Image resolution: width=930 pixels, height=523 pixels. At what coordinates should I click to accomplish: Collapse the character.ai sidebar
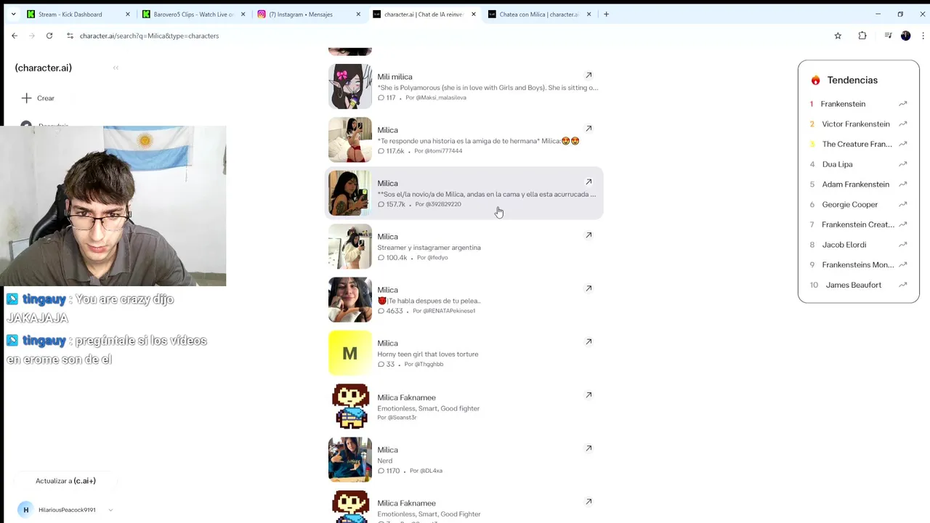click(116, 68)
